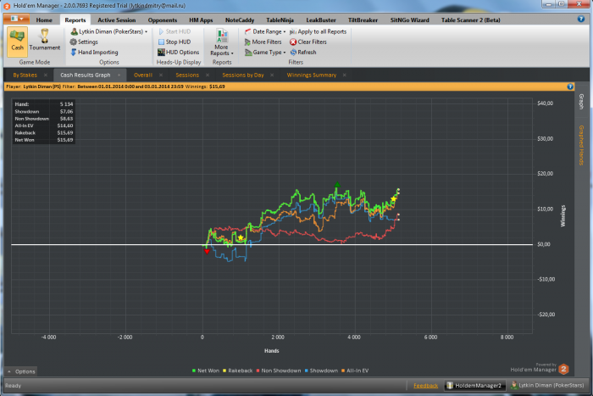
Task: Open player dropdown Lytkin Diman (PokerStars)
Action: pos(109,32)
